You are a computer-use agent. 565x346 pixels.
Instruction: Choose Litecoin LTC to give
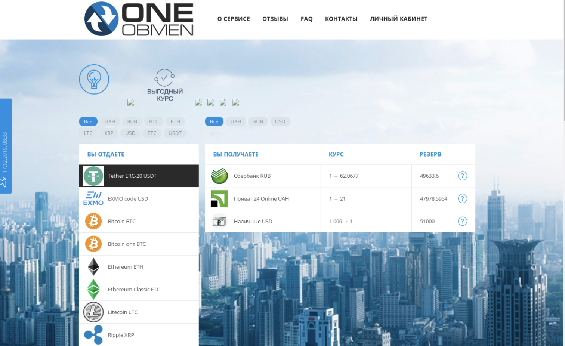(139, 312)
